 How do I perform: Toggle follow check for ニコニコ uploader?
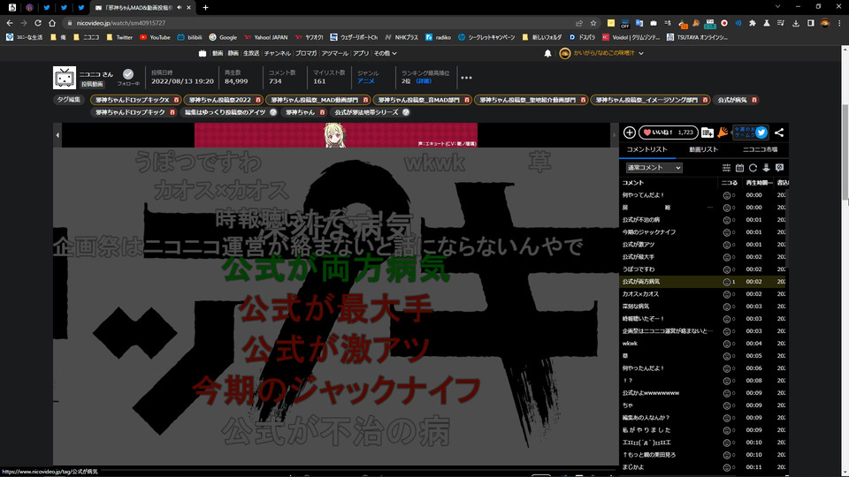128,74
